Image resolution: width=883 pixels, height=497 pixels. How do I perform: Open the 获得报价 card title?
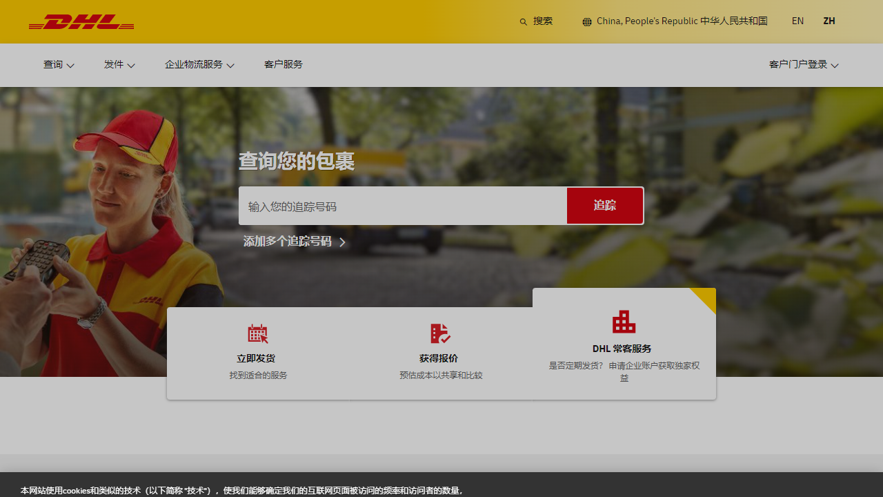pos(439,358)
